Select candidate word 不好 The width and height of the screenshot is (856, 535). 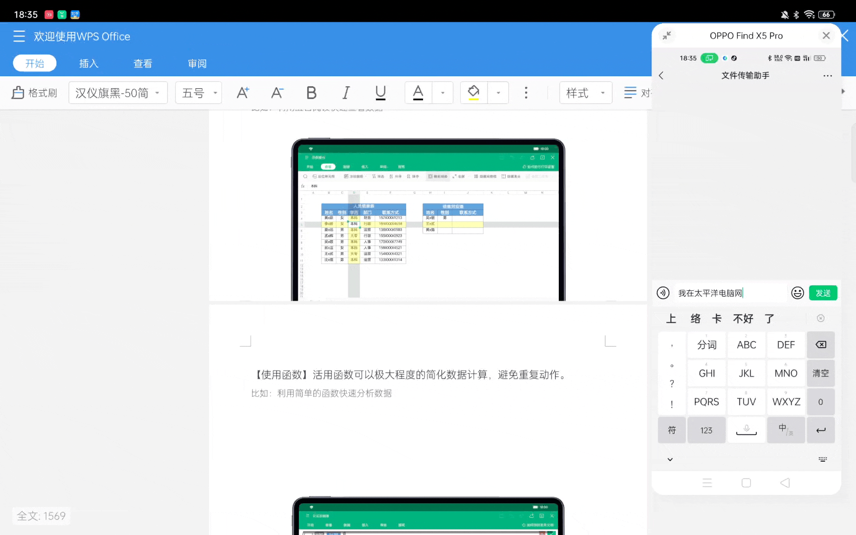(743, 319)
